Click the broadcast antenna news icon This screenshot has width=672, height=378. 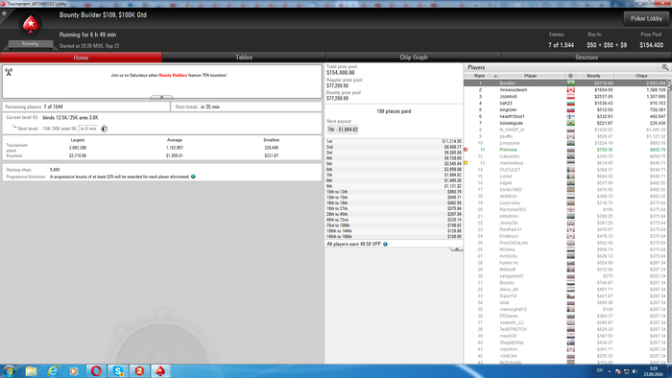(x=9, y=72)
